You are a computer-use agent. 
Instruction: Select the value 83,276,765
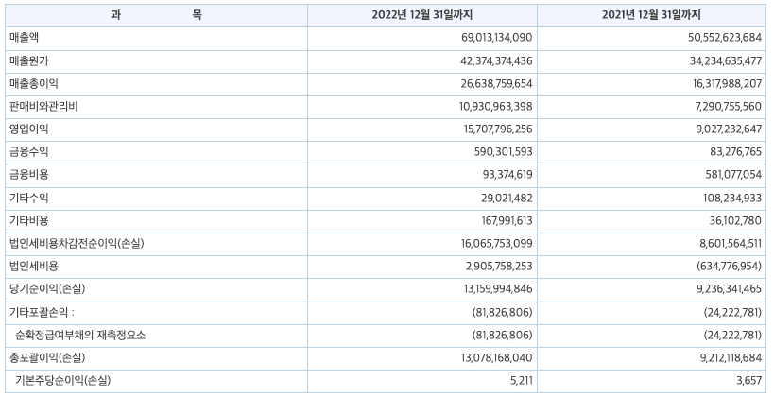coord(736,151)
